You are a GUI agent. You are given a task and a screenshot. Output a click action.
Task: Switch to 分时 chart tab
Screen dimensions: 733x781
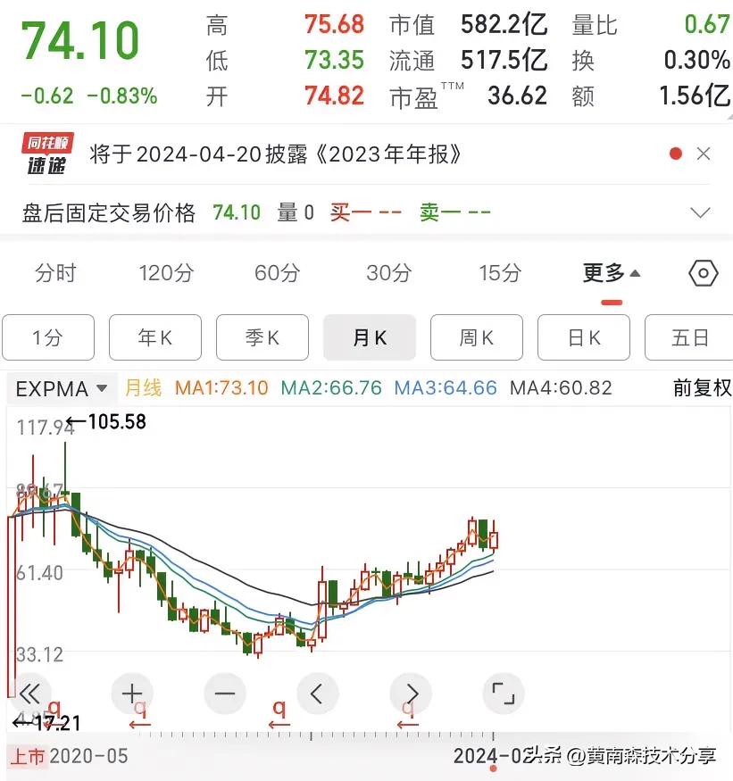pos(55,273)
